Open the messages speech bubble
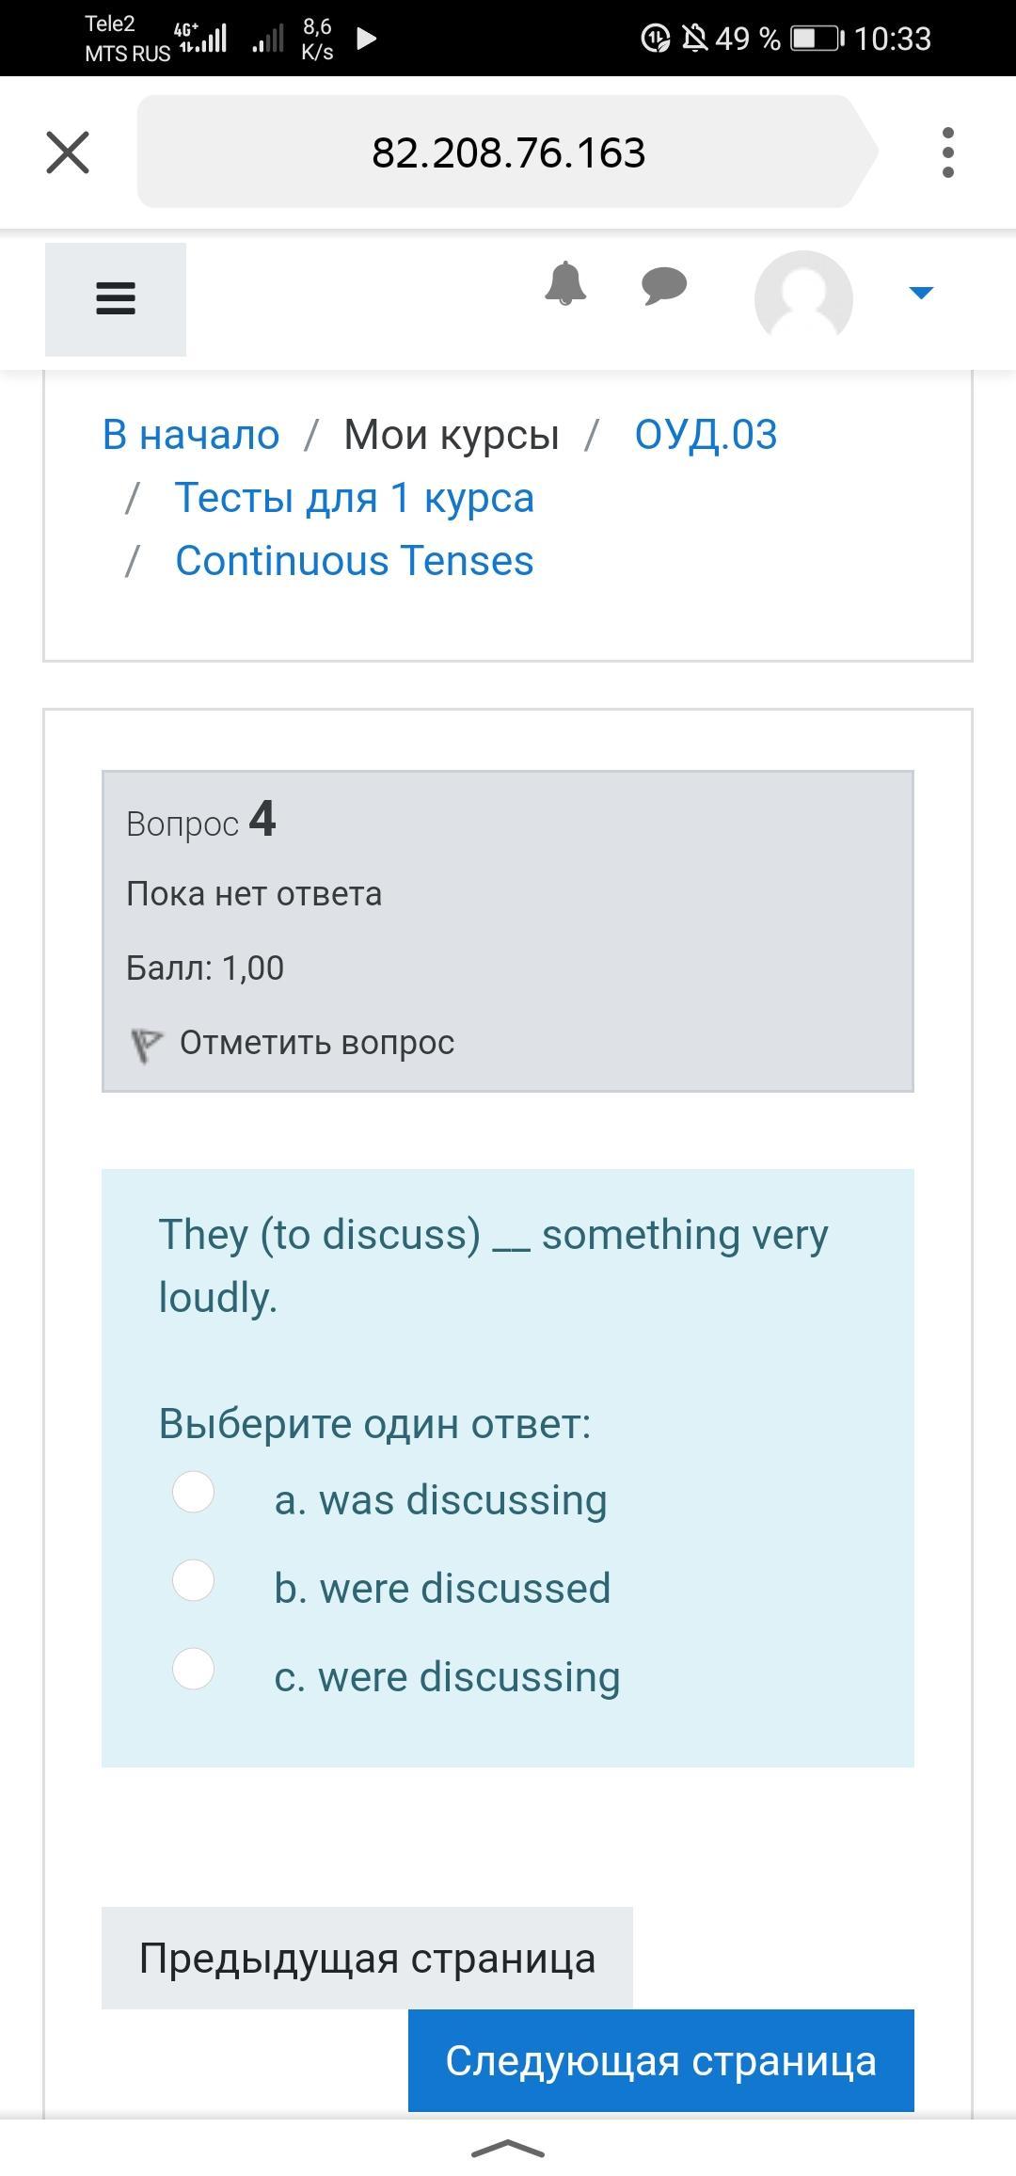 click(664, 285)
